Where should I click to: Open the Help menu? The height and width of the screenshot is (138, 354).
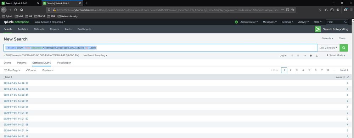(x=318, y=22)
